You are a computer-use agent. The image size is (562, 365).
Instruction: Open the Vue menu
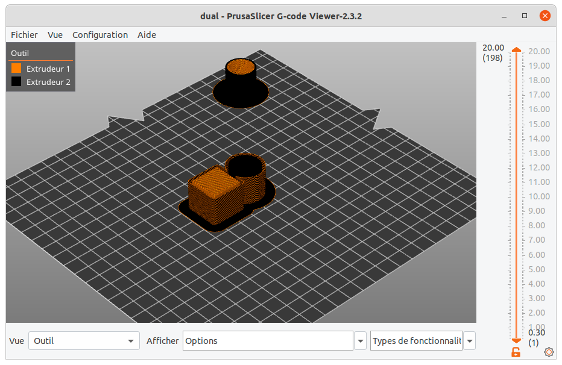(x=55, y=35)
